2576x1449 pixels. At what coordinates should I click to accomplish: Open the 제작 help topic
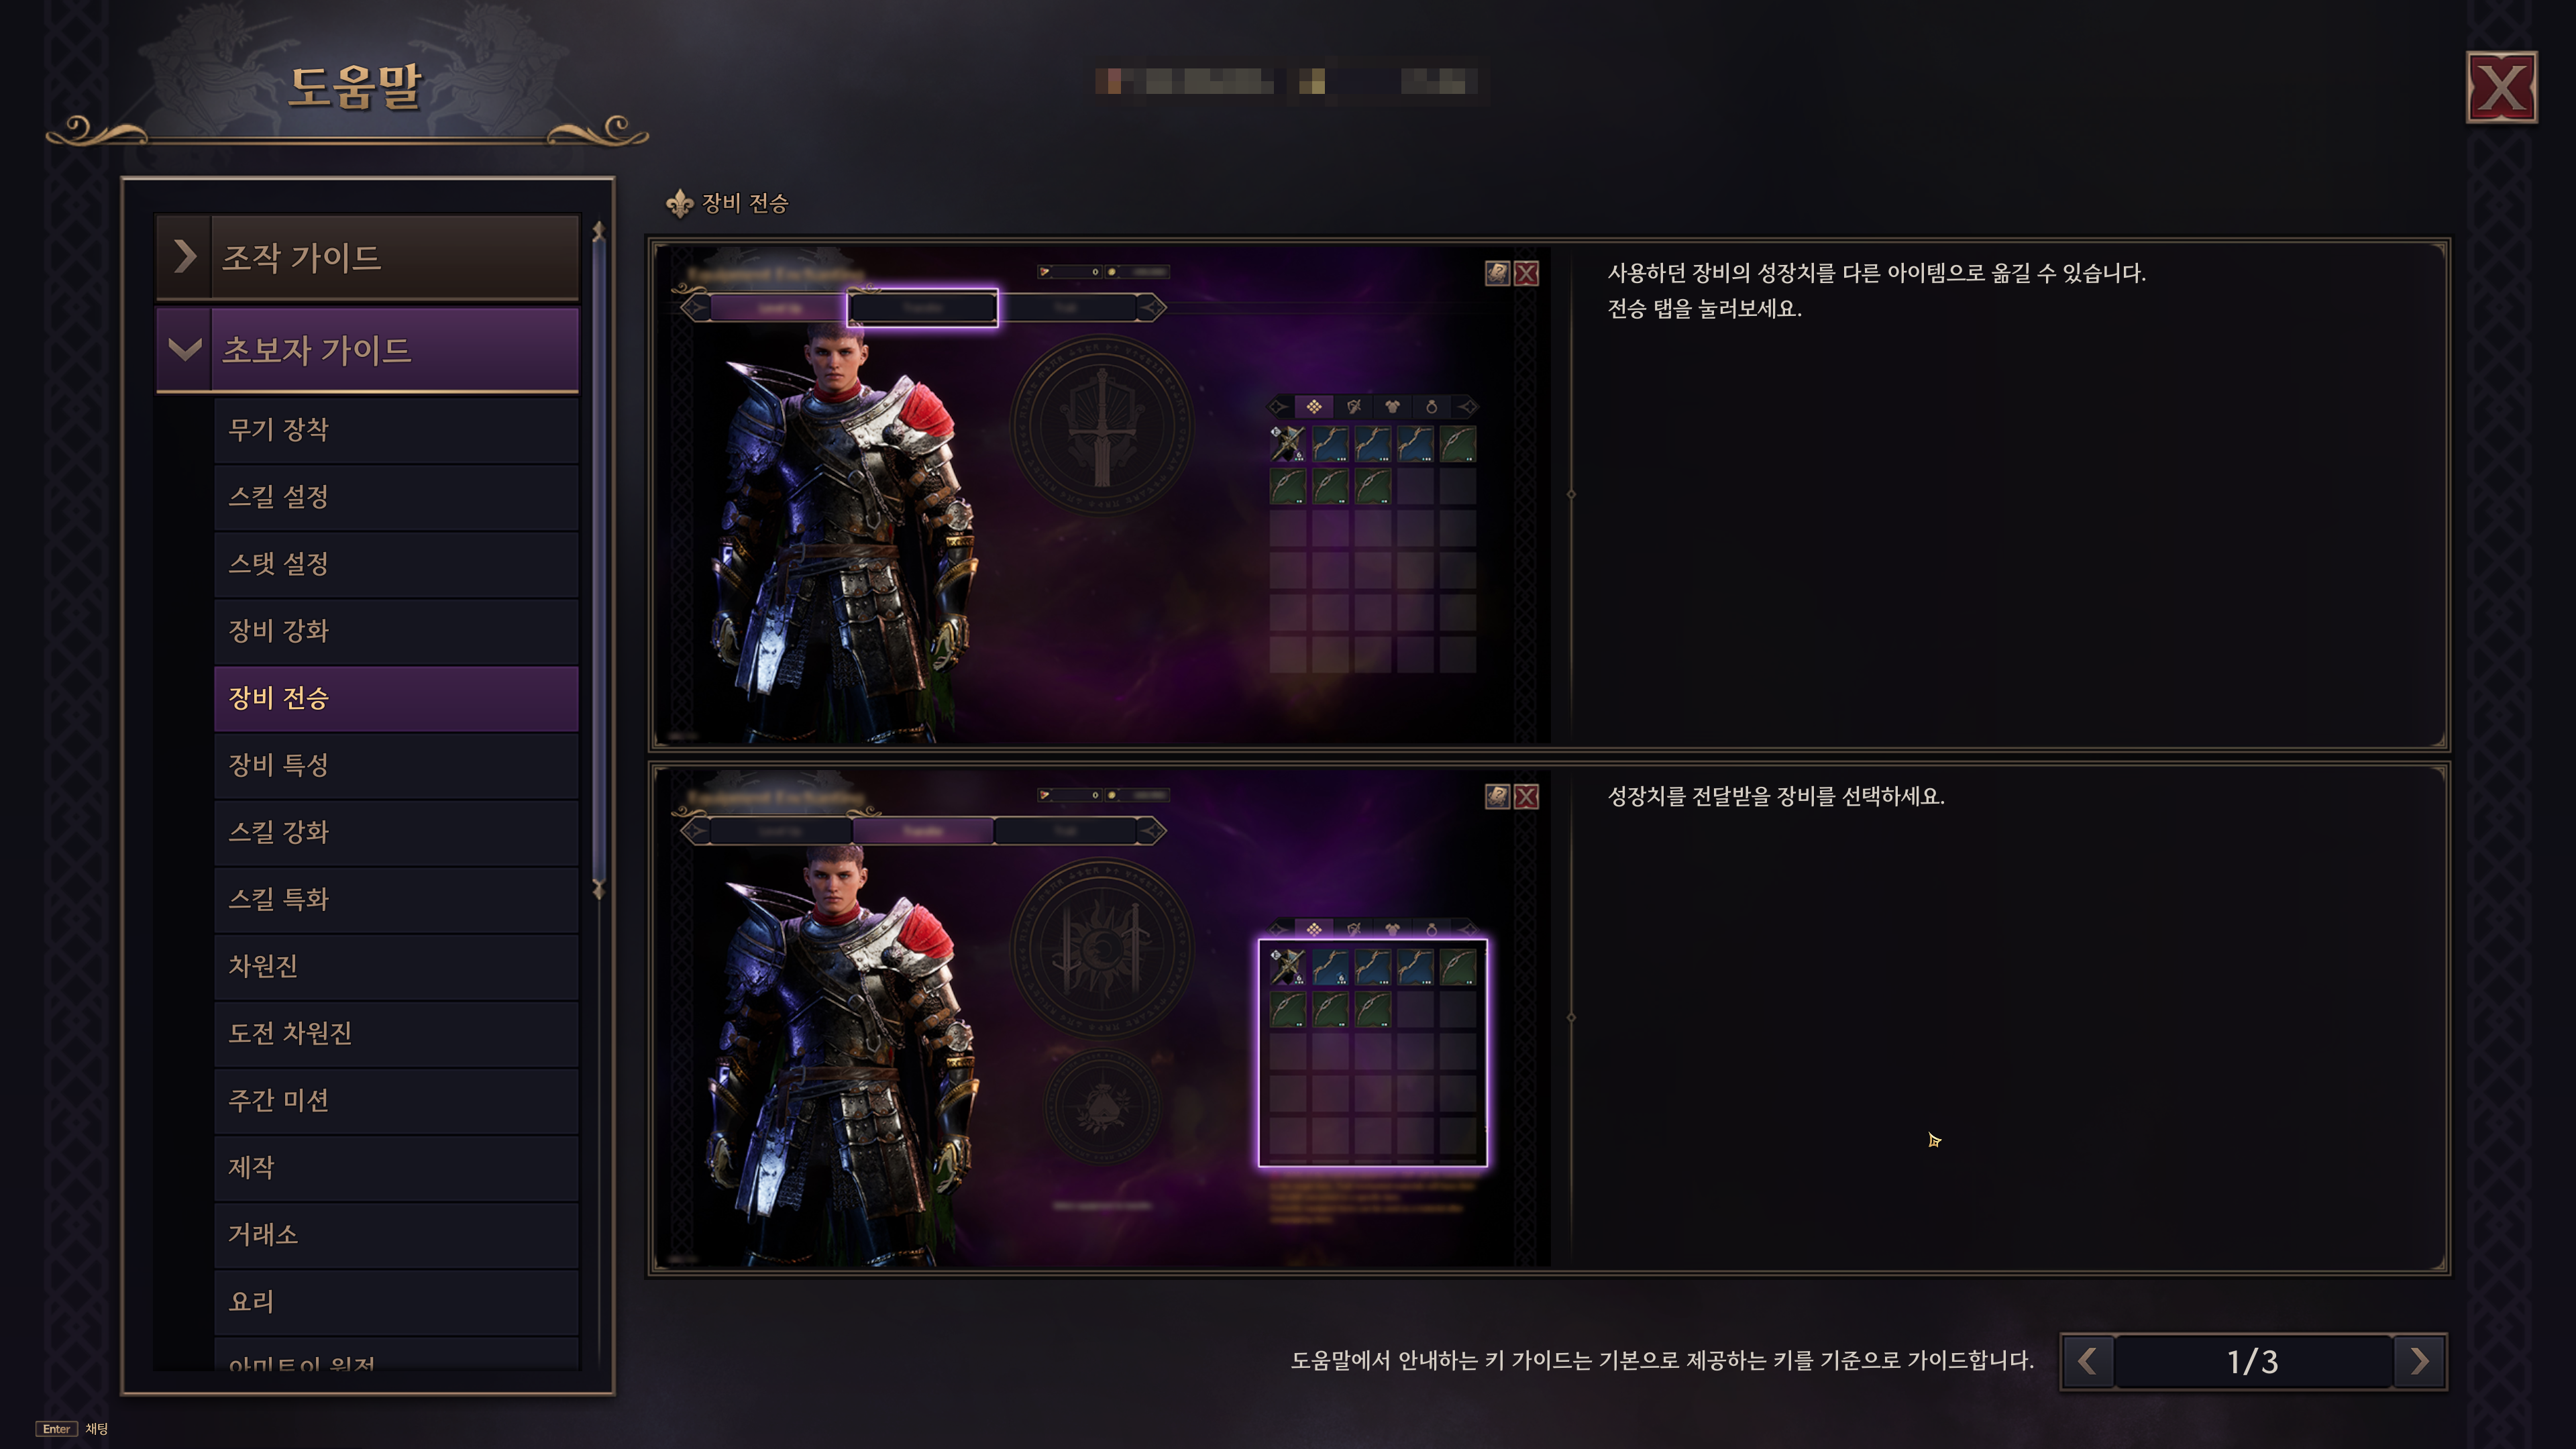396,1167
